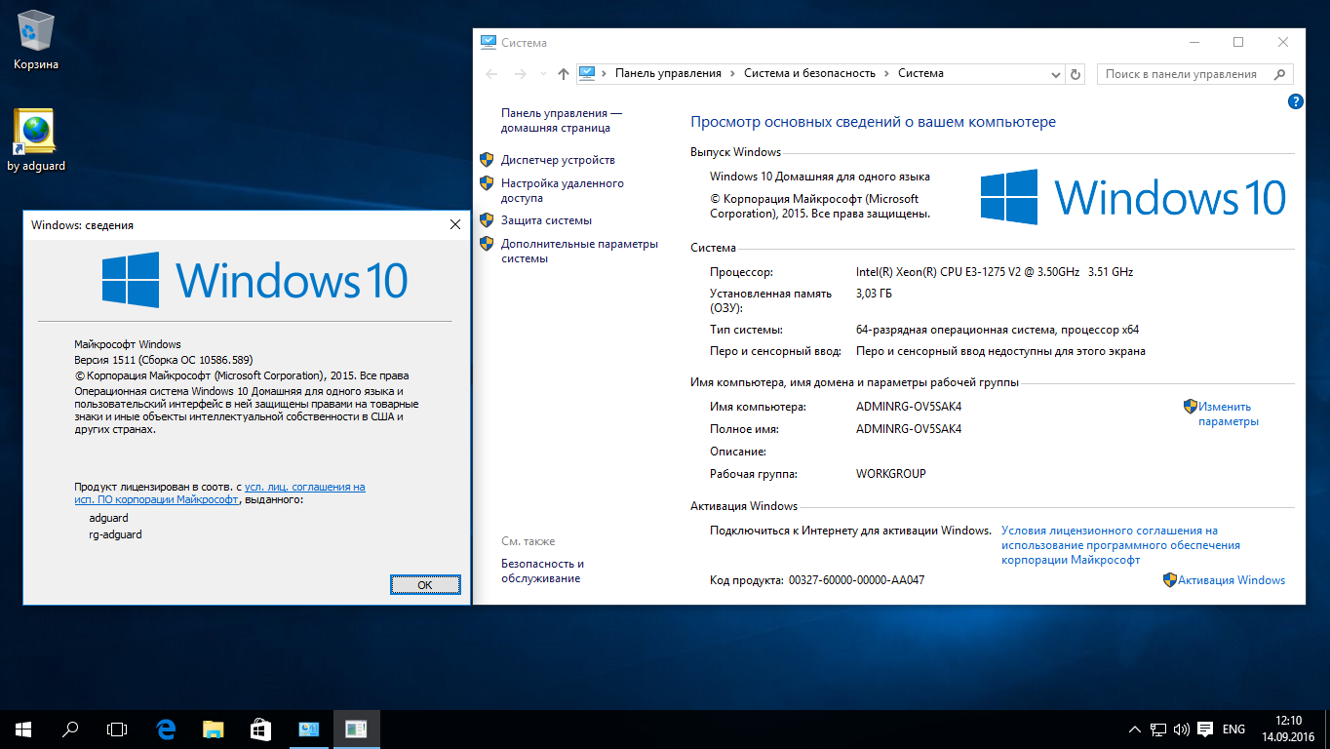
Task: Click 'Активация Windows' link
Action: (x=1232, y=580)
